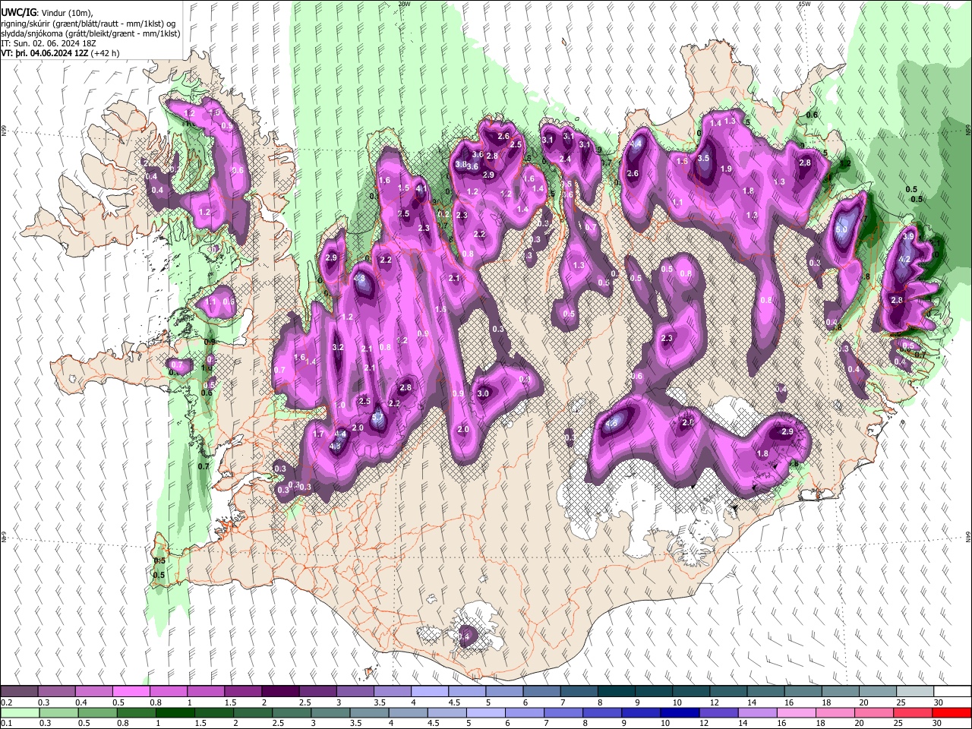
Task: Pick the 18 gray-teal swatch on the snow scale
Action: pos(840,692)
